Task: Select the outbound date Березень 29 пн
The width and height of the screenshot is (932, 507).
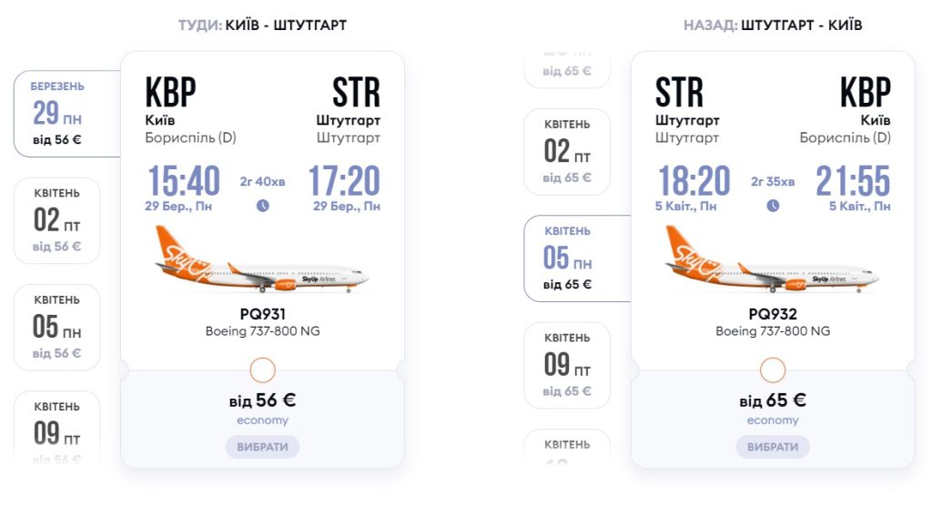Action: [59, 114]
